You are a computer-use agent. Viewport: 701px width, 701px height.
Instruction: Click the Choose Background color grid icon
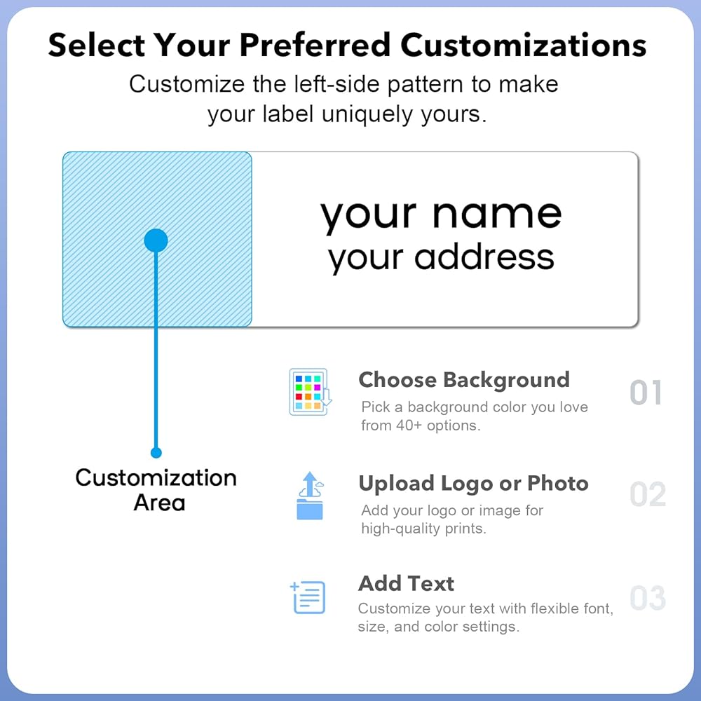pos(310,392)
